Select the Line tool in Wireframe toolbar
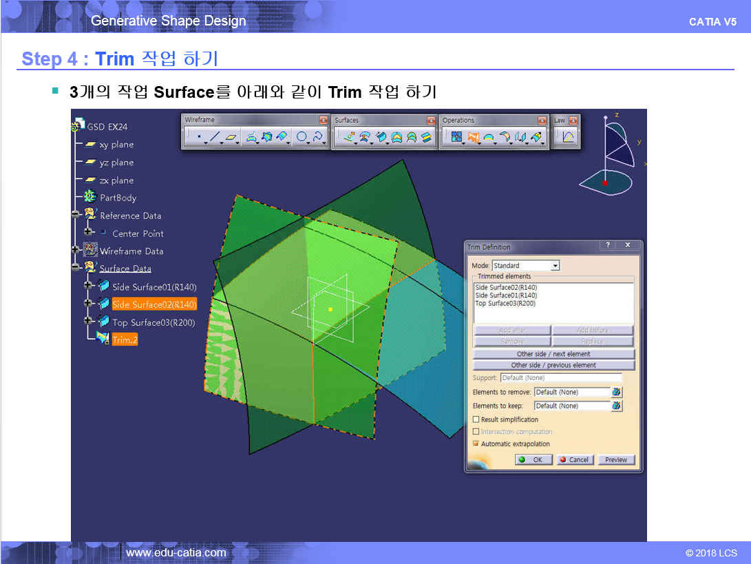The height and width of the screenshot is (564, 751). (x=214, y=137)
